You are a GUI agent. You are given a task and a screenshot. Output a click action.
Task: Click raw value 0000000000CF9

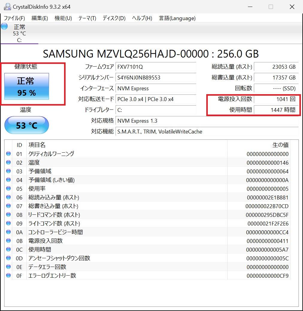pos(268,276)
